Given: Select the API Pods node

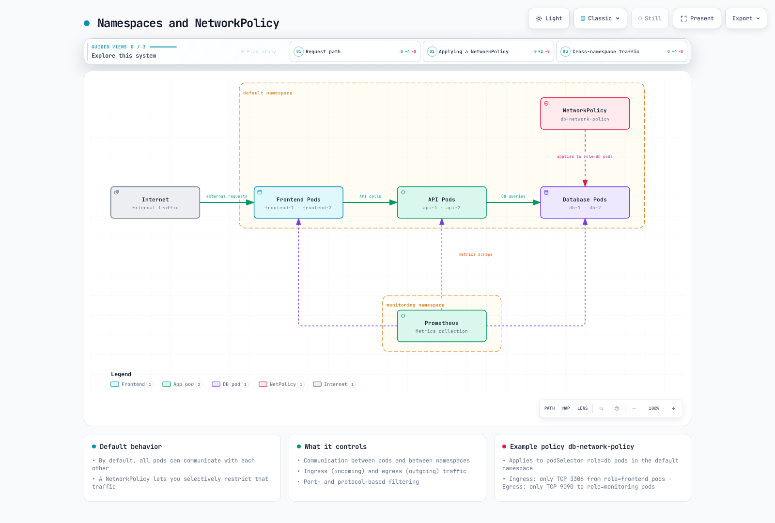Looking at the screenshot, I should click(442, 202).
